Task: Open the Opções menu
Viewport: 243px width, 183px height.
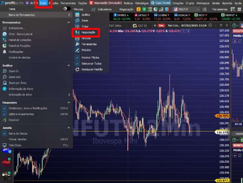Action: (82, 3)
